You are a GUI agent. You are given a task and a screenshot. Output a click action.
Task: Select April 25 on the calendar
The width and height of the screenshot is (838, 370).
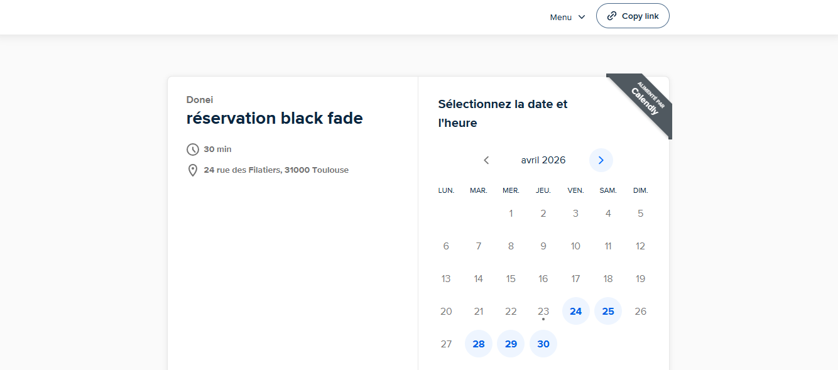[x=608, y=311]
